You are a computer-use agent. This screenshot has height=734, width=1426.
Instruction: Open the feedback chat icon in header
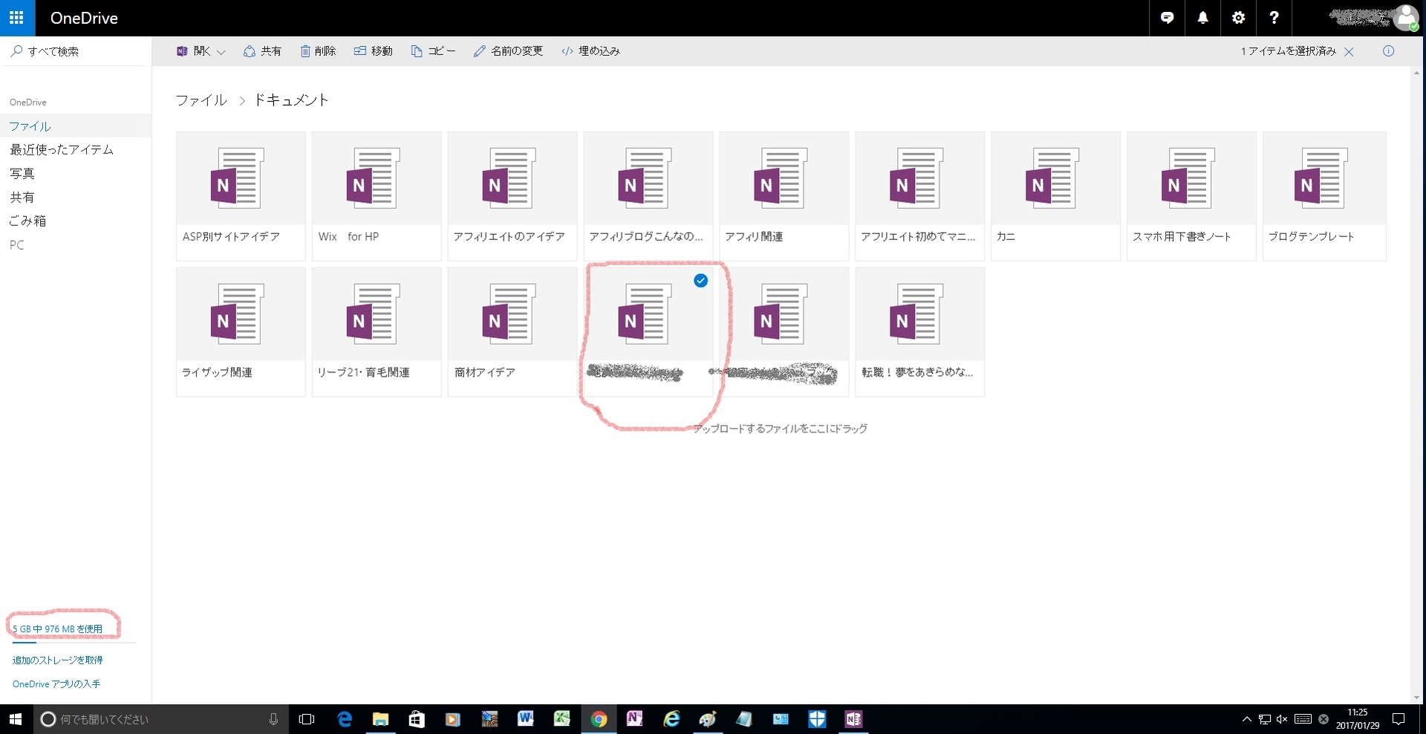pos(1167,18)
